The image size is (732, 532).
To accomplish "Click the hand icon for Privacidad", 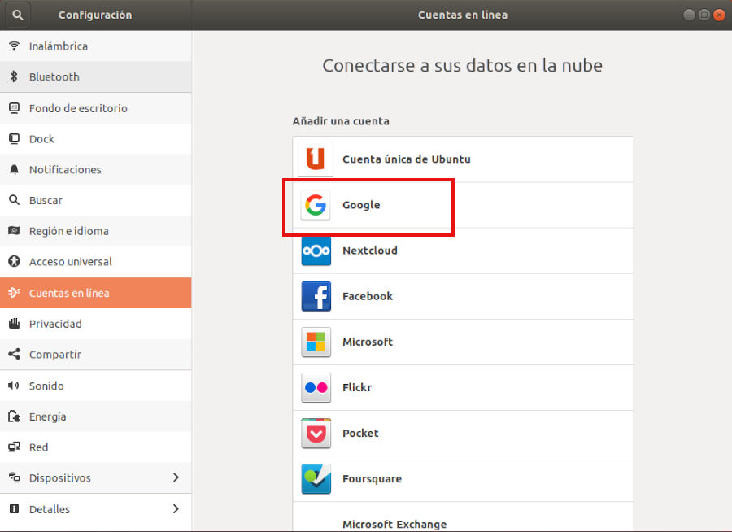I will point(15,323).
